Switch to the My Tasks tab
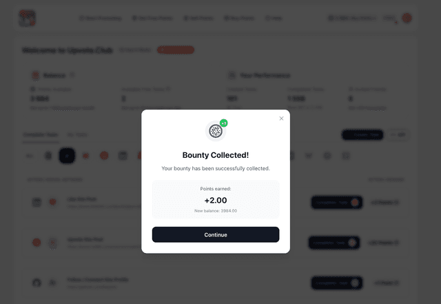Viewport: 441px width, 304px height. pyautogui.click(x=77, y=135)
